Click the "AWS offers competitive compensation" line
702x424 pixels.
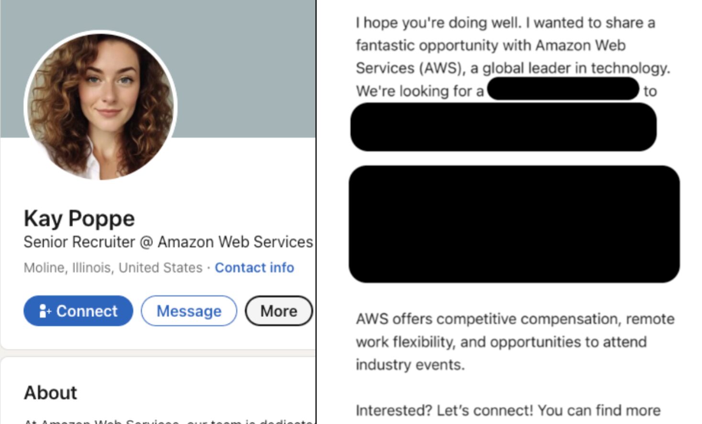coord(515,319)
